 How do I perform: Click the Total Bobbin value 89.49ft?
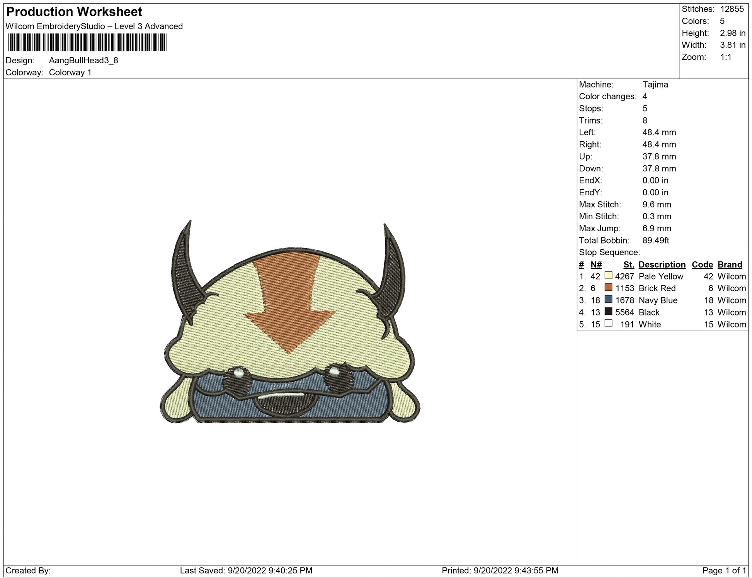(x=655, y=241)
